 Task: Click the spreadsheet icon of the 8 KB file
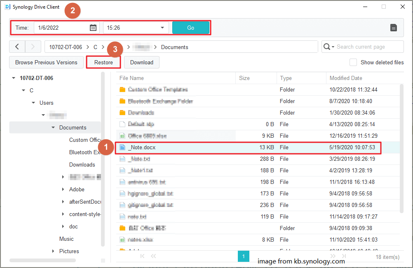[122, 240]
